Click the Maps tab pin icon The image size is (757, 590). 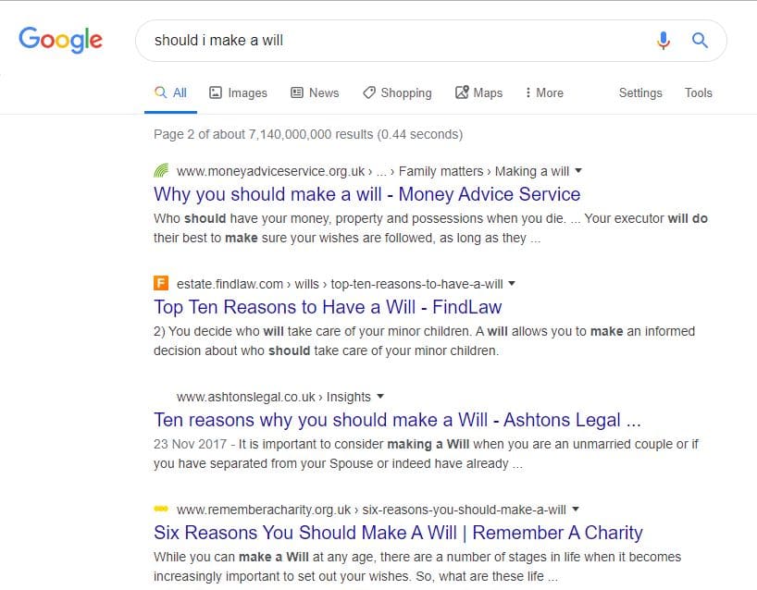tap(462, 92)
